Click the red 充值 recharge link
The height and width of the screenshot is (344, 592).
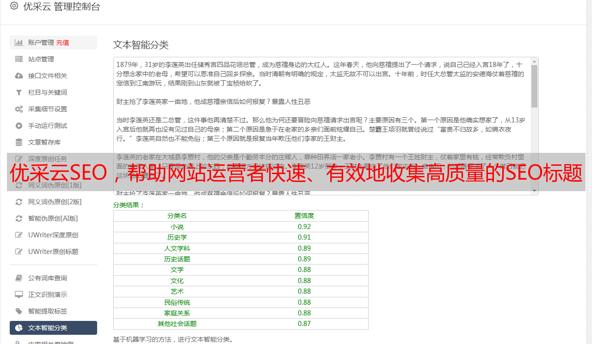click(62, 42)
